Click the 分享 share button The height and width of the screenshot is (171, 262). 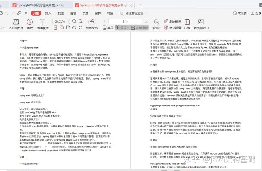(256, 13)
